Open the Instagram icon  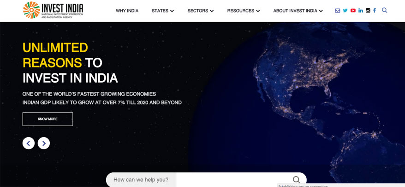368,11
